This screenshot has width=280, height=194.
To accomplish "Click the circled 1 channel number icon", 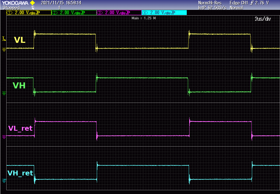I will coord(10,13).
